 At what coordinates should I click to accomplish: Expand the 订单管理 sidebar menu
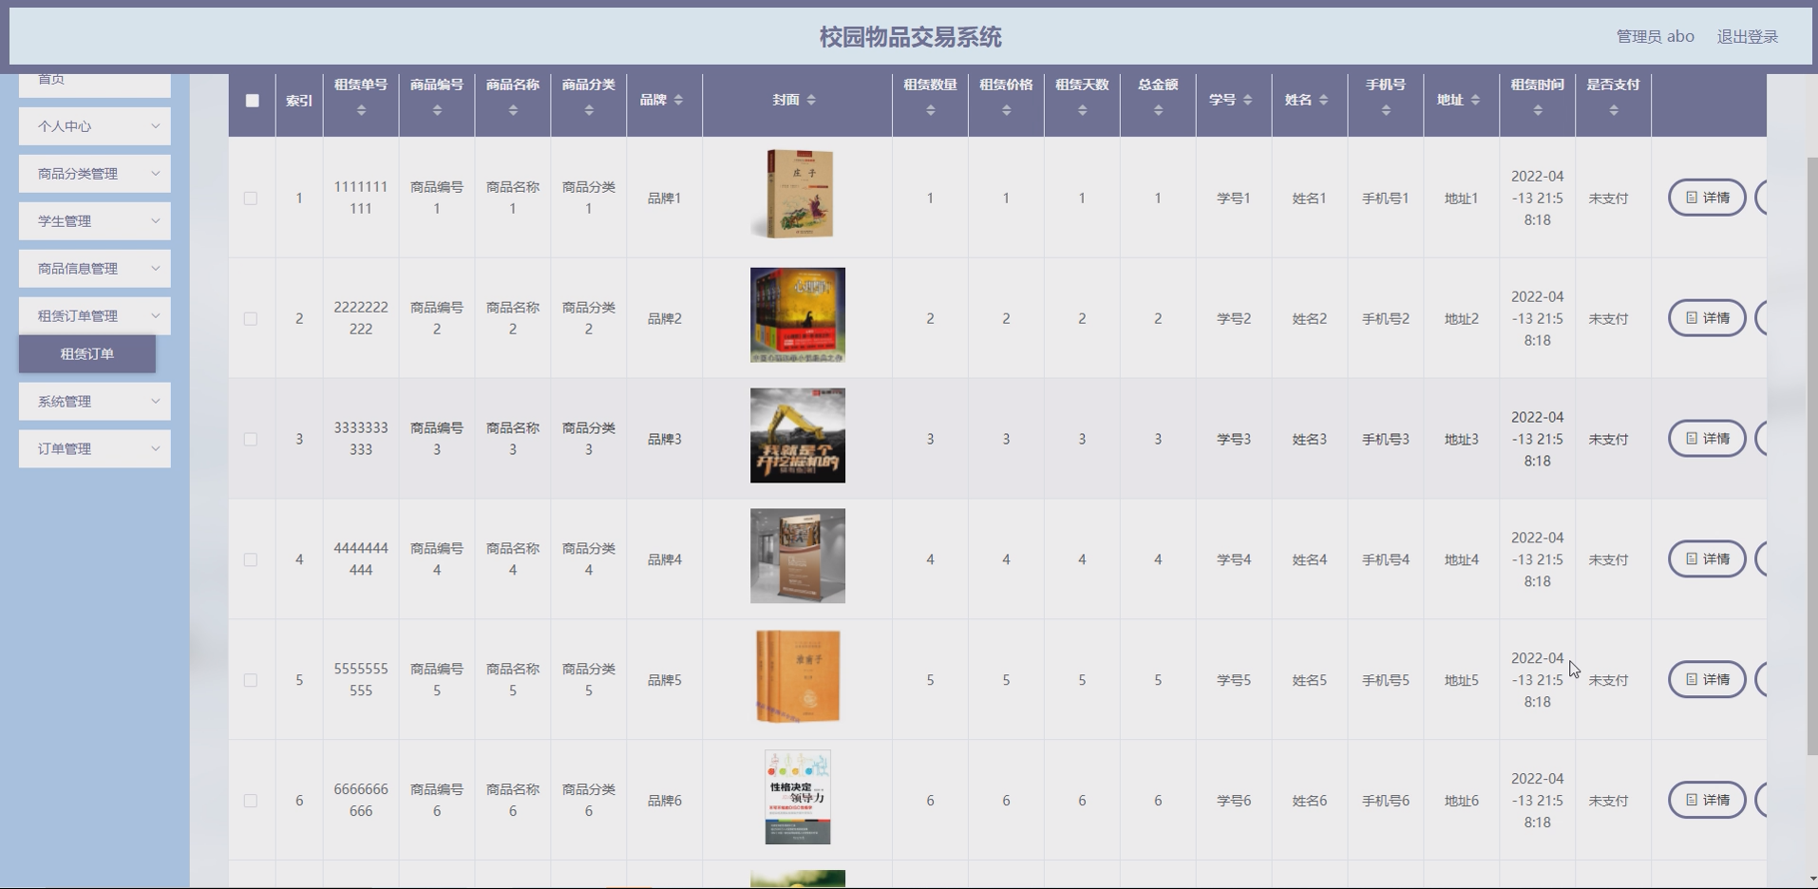pos(95,449)
